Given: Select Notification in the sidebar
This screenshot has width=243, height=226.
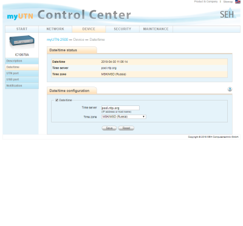Looking at the screenshot, I should click(22, 86).
